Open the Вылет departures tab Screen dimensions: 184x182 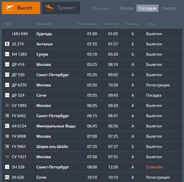click(x=21, y=8)
